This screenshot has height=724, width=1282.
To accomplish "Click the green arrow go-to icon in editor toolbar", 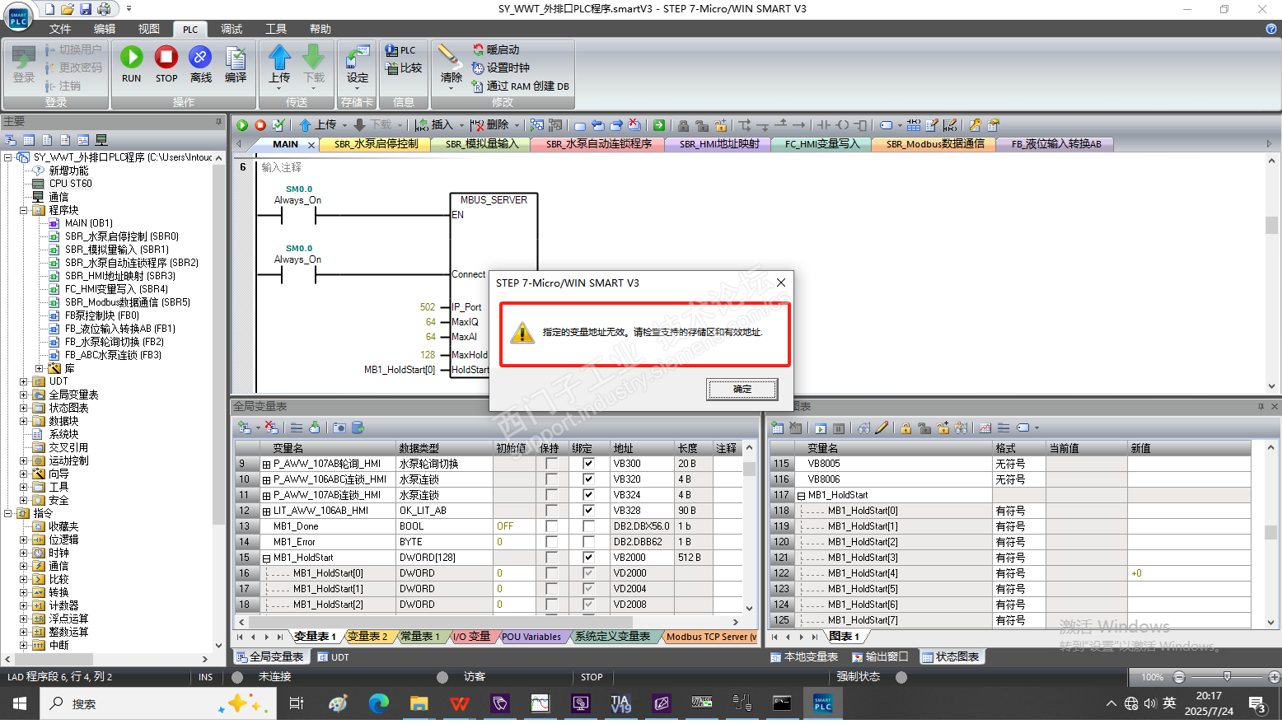I will 659,125.
